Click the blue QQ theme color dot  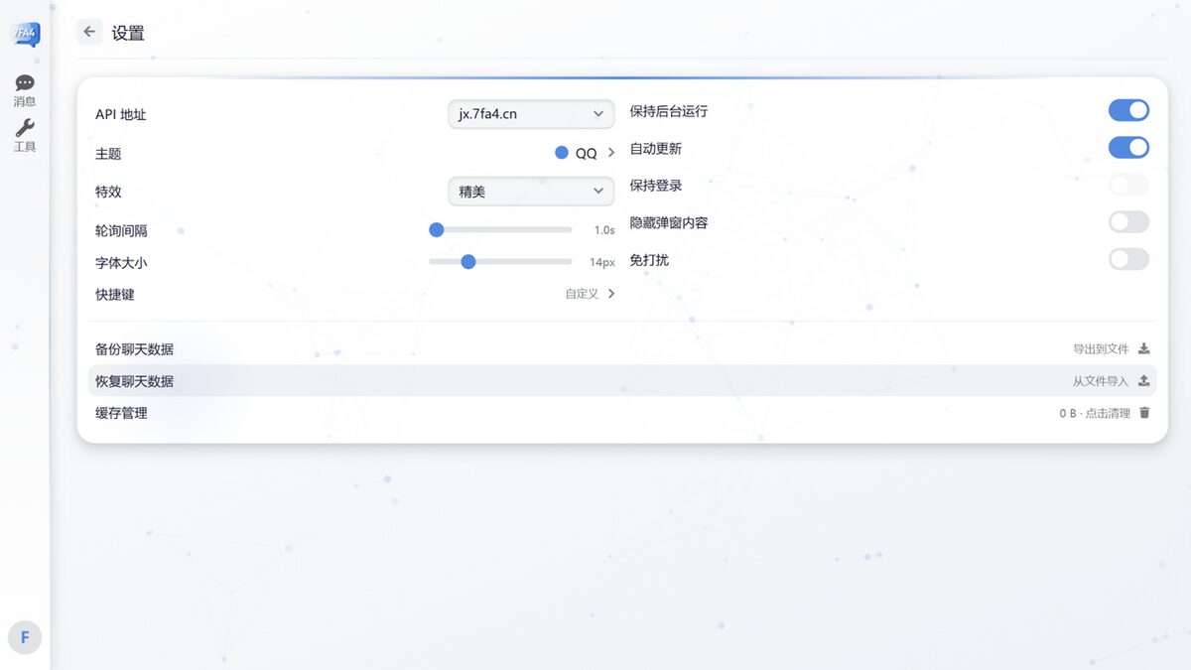pos(562,153)
